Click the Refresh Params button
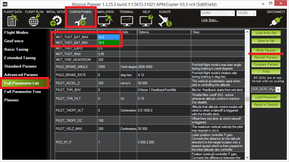This screenshot has height=162, width=289. pyautogui.click(x=266, y=57)
